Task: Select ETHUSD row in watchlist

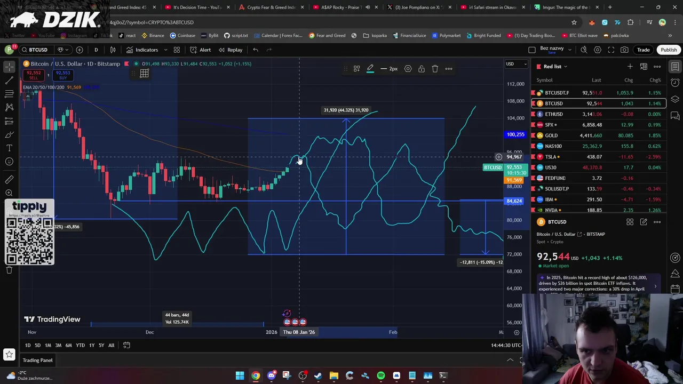Action: (x=598, y=114)
